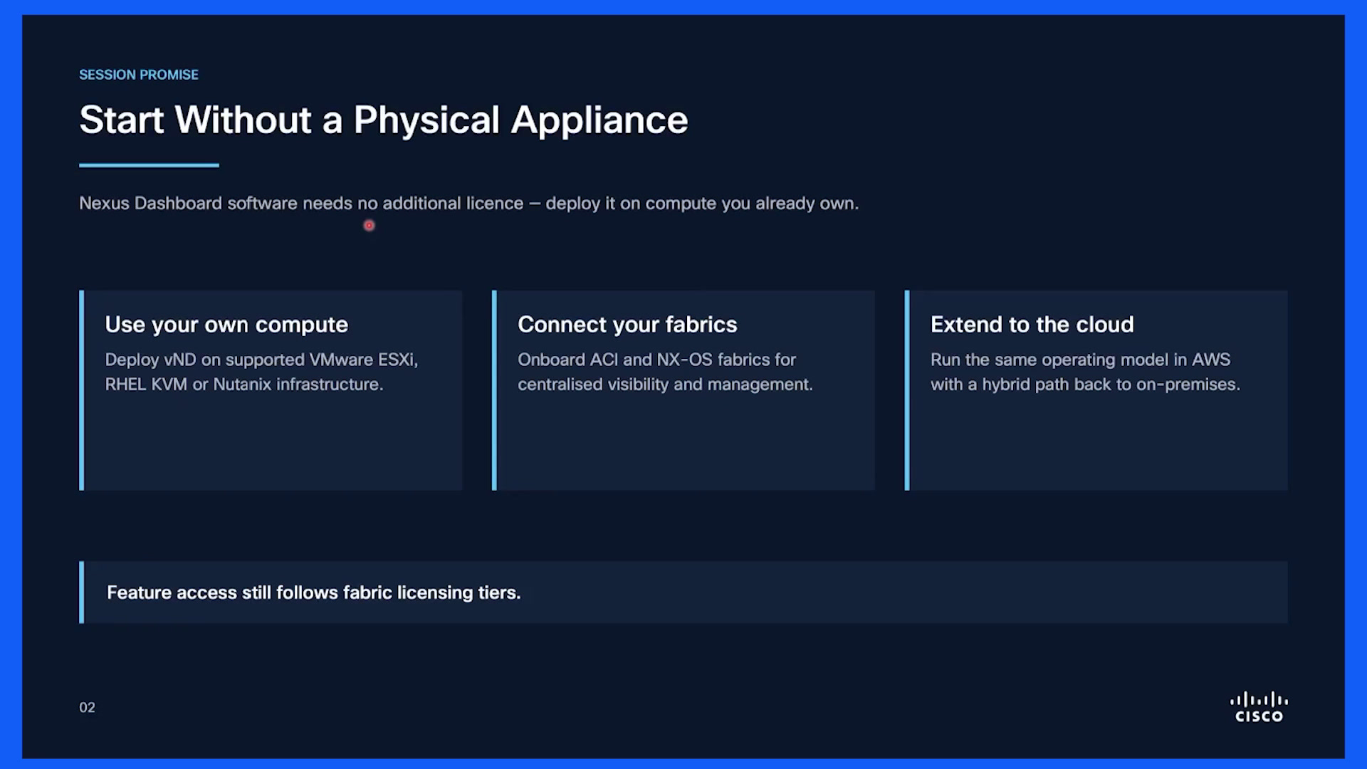Click the 'Extend to the cloud' heading
The height and width of the screenshot is (769, 1367).
pyautogui.click(x=1032, y=325)
